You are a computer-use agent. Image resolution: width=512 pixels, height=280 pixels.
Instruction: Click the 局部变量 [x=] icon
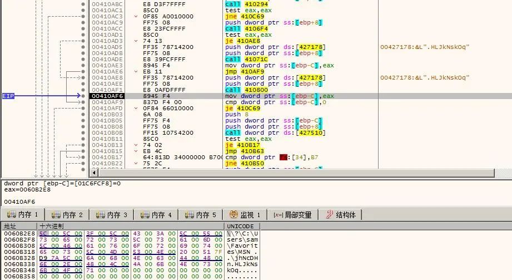(x=279, y=215)
